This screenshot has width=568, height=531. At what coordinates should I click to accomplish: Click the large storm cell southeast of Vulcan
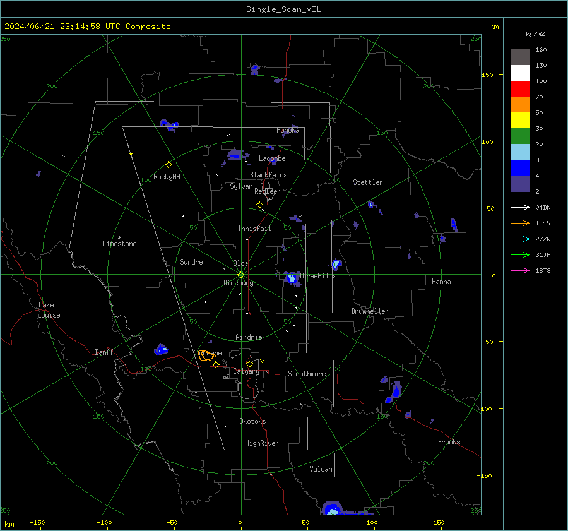click(331, 508)
